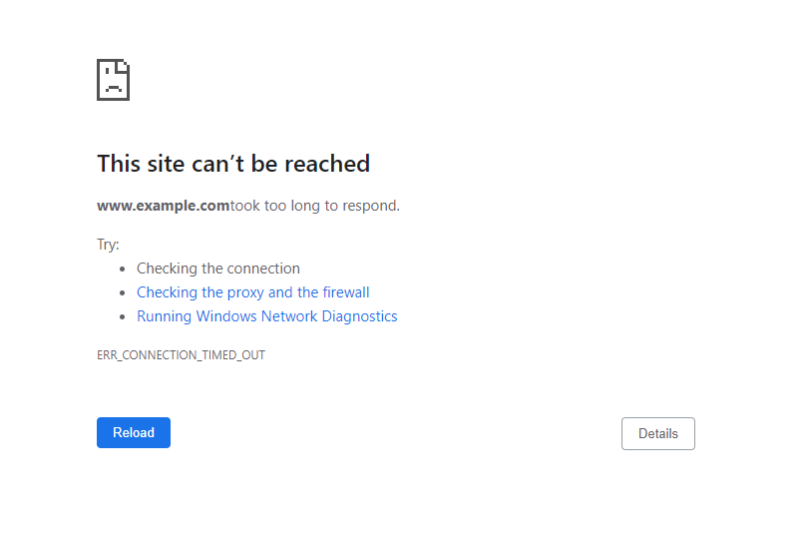
Task: Click the Try: label
Action: tap(108, 245)
